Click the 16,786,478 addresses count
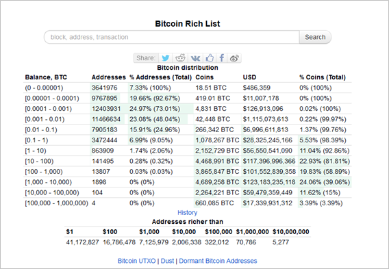This screenshot has width=389, height=269. [x=119, y=242]
